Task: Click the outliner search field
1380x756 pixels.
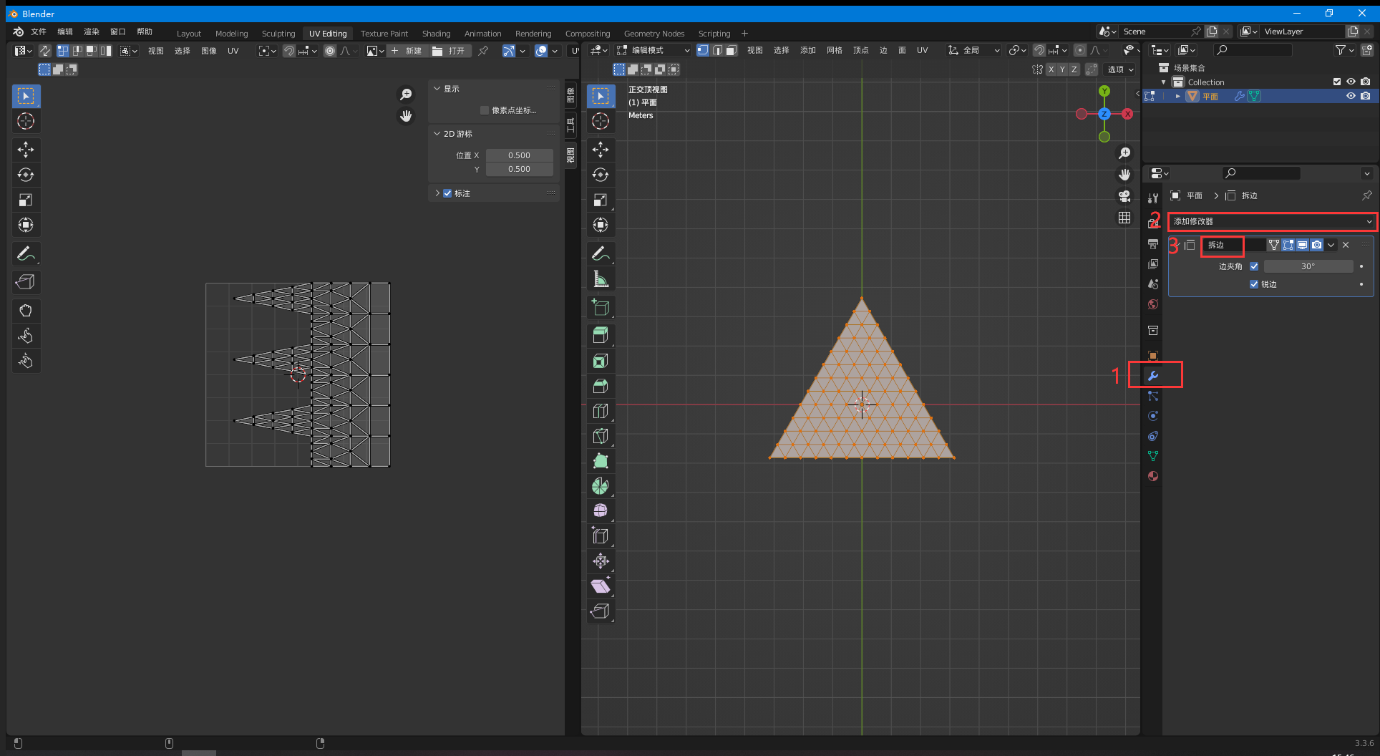Action: (1253, 50)
